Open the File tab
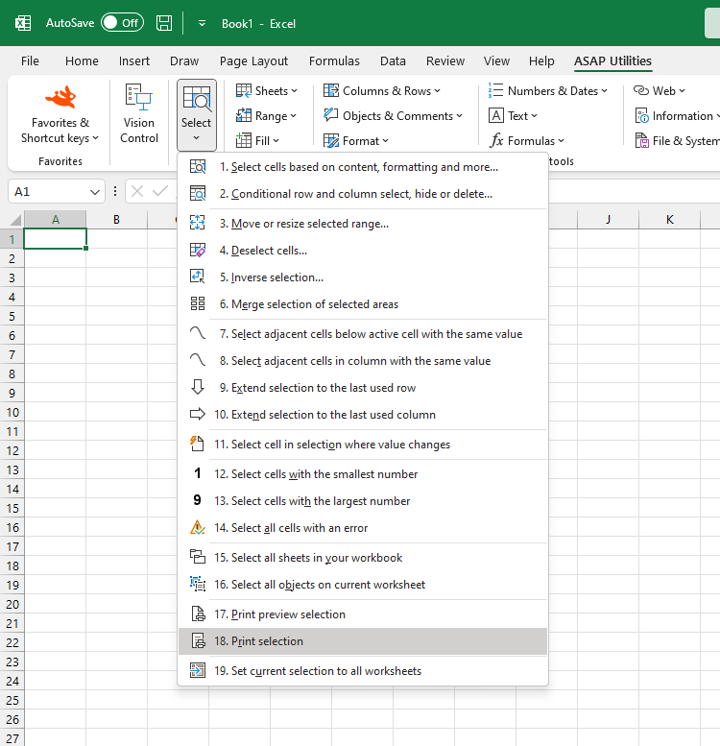Image resolution: width=720 pixels, height=746 pixels. click(30, 60)
